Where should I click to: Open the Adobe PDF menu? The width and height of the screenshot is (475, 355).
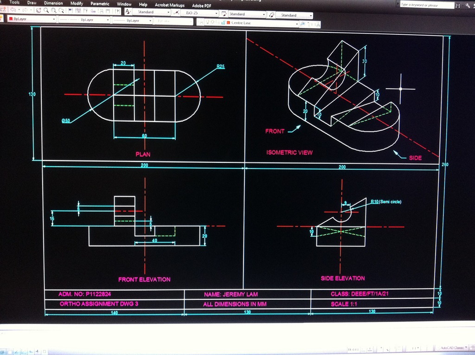point(201,6)
